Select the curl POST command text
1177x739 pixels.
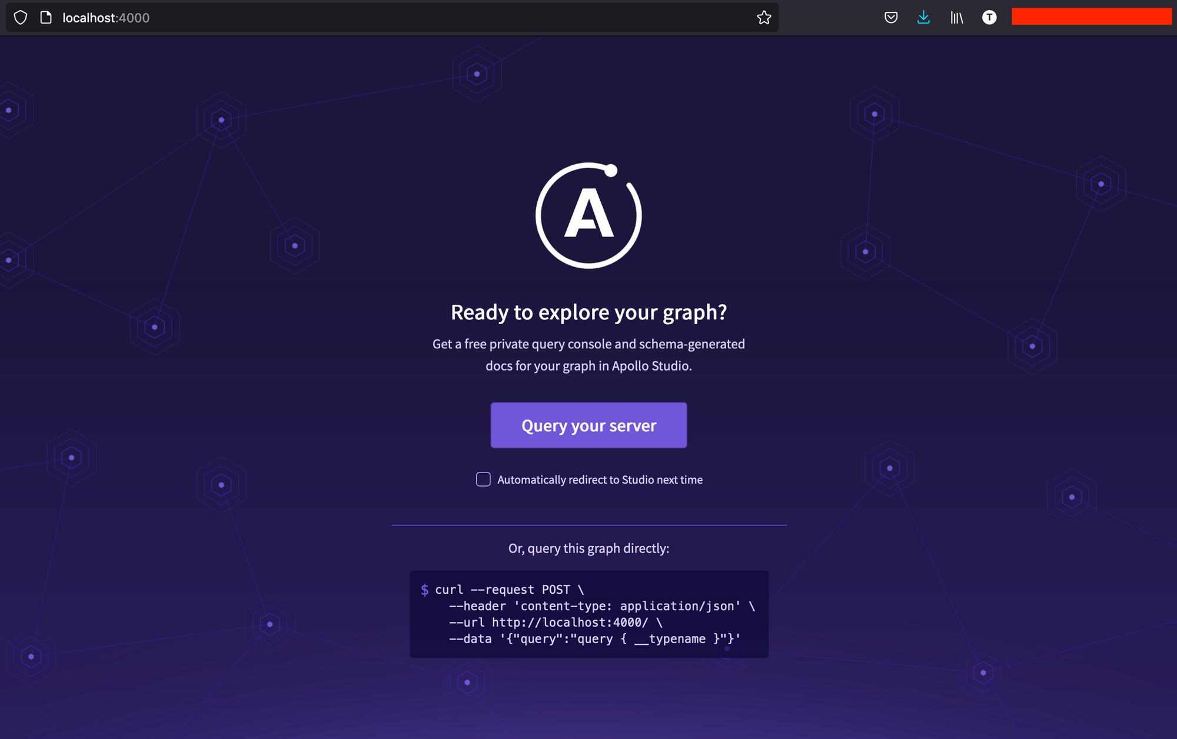pyautogui.click(x=588, y=614)
